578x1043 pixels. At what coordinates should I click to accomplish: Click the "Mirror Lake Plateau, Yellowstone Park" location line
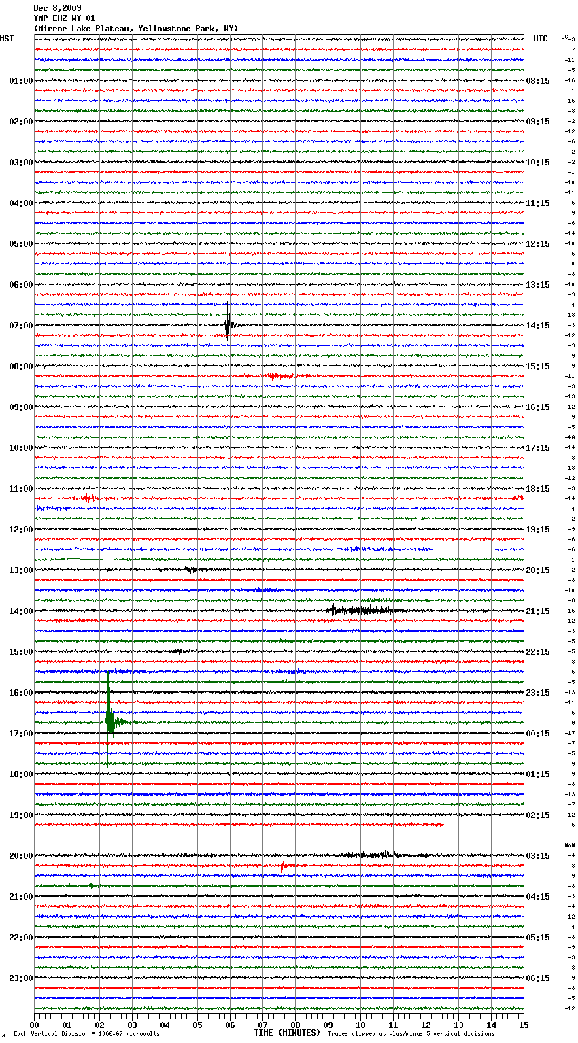coord(136,29)
